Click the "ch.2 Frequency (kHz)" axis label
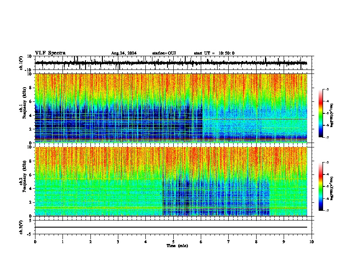351x271 pixels. click(x=24, y=176)
